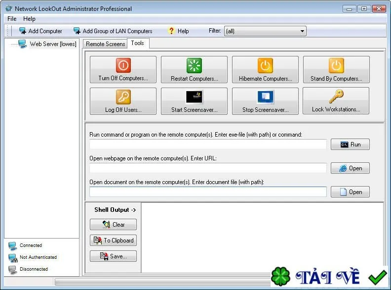This screenshot has width=391, height=290.
Task: Click the Stand By Computers... label
Action: (x=336, y=79)
